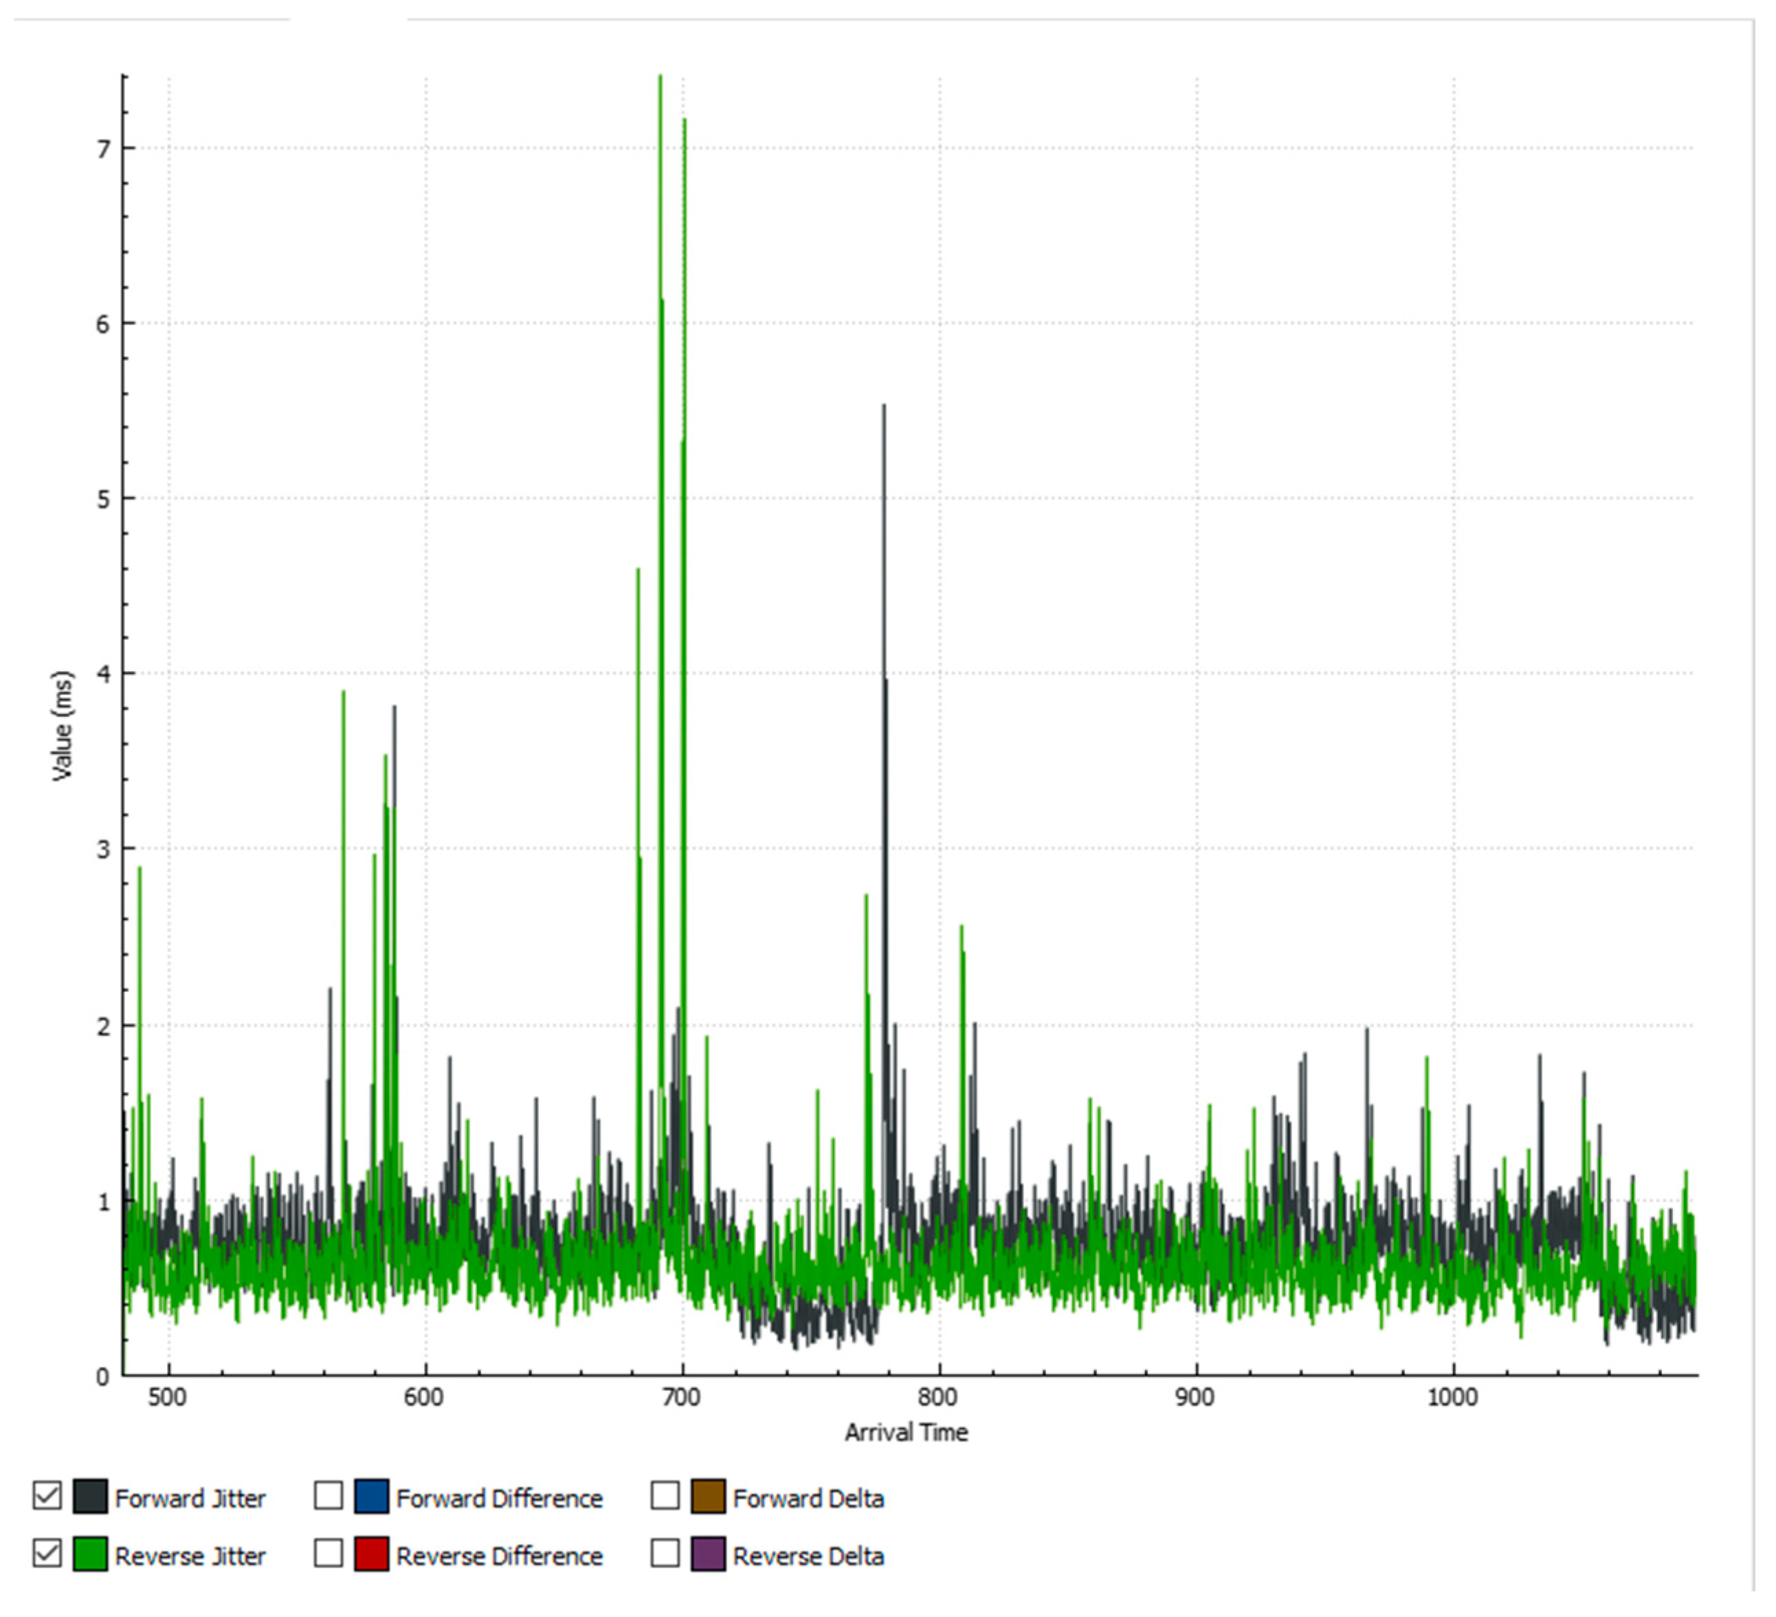Tick the Reverse Delta checkbox
This screenshot has width=1776, height=1617.
click(x=665, y=1554)
